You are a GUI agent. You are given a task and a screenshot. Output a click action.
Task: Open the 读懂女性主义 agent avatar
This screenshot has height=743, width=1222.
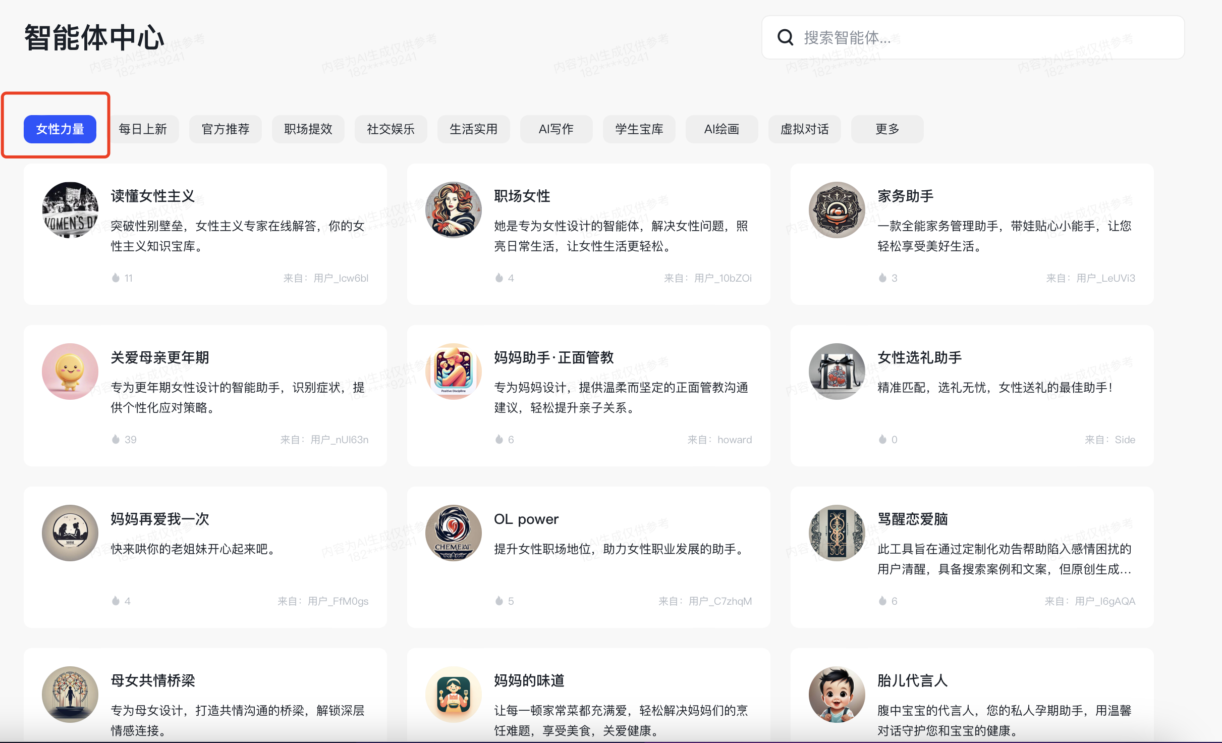(x=70, y=210)
